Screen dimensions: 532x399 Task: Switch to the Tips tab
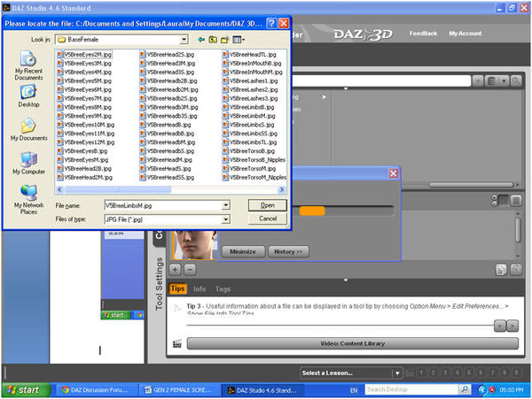click(x=177, y=288)
